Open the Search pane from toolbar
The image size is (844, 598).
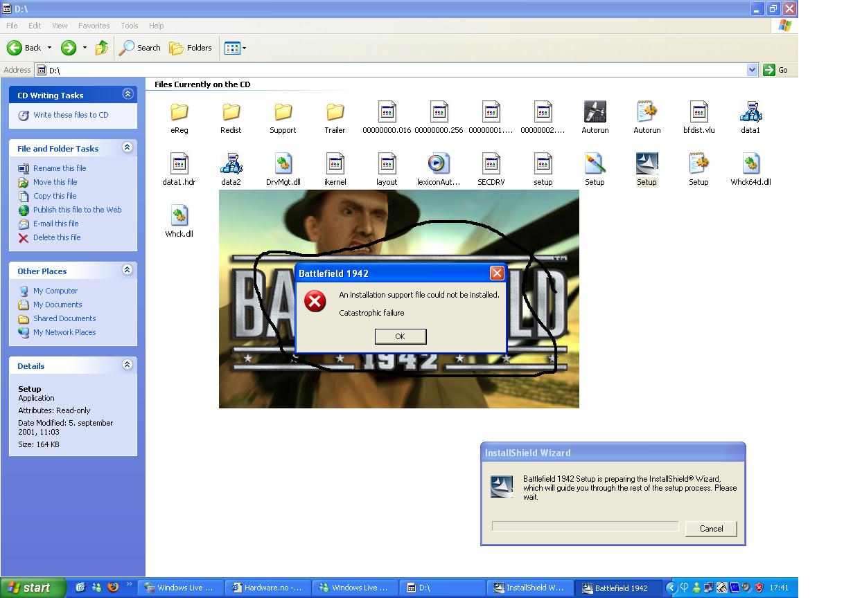point(140,48)
